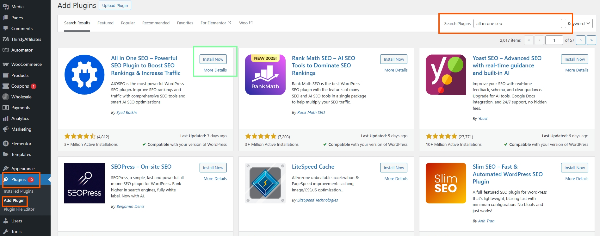The width and height of the screenshot is (600, 236).
Task: Click the WooCommerce sidebar icon
Action: (5, 64)
